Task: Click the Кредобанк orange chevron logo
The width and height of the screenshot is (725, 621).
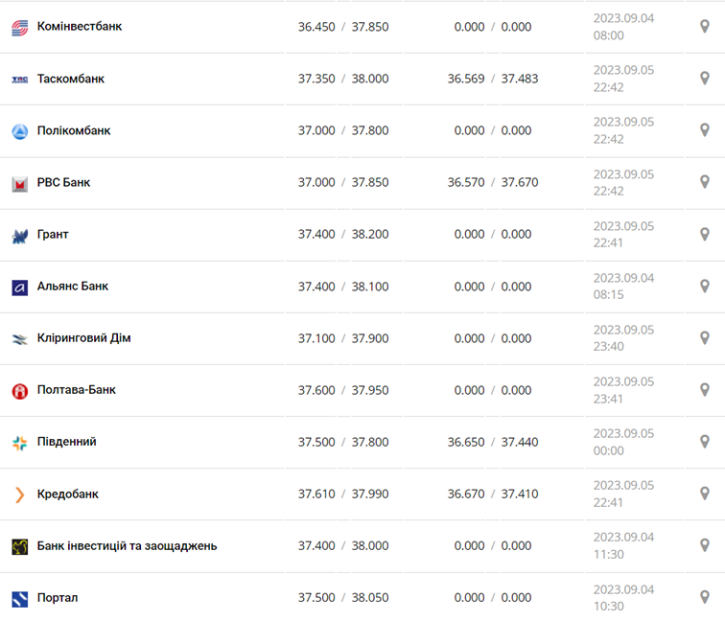Action: tap(20, 494)
